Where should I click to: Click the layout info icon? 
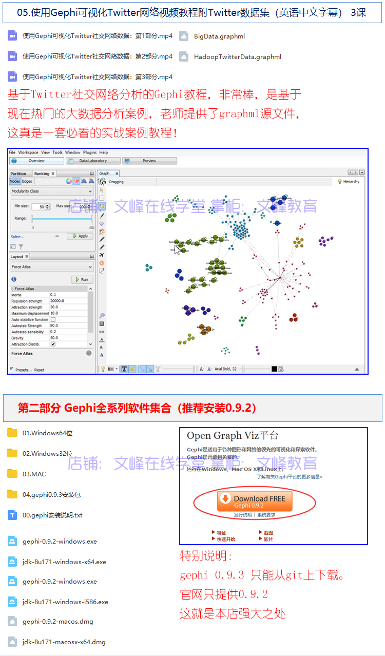tap(14, 279)
